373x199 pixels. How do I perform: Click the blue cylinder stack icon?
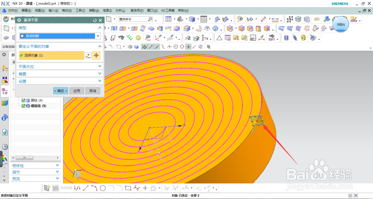(286, 38)
